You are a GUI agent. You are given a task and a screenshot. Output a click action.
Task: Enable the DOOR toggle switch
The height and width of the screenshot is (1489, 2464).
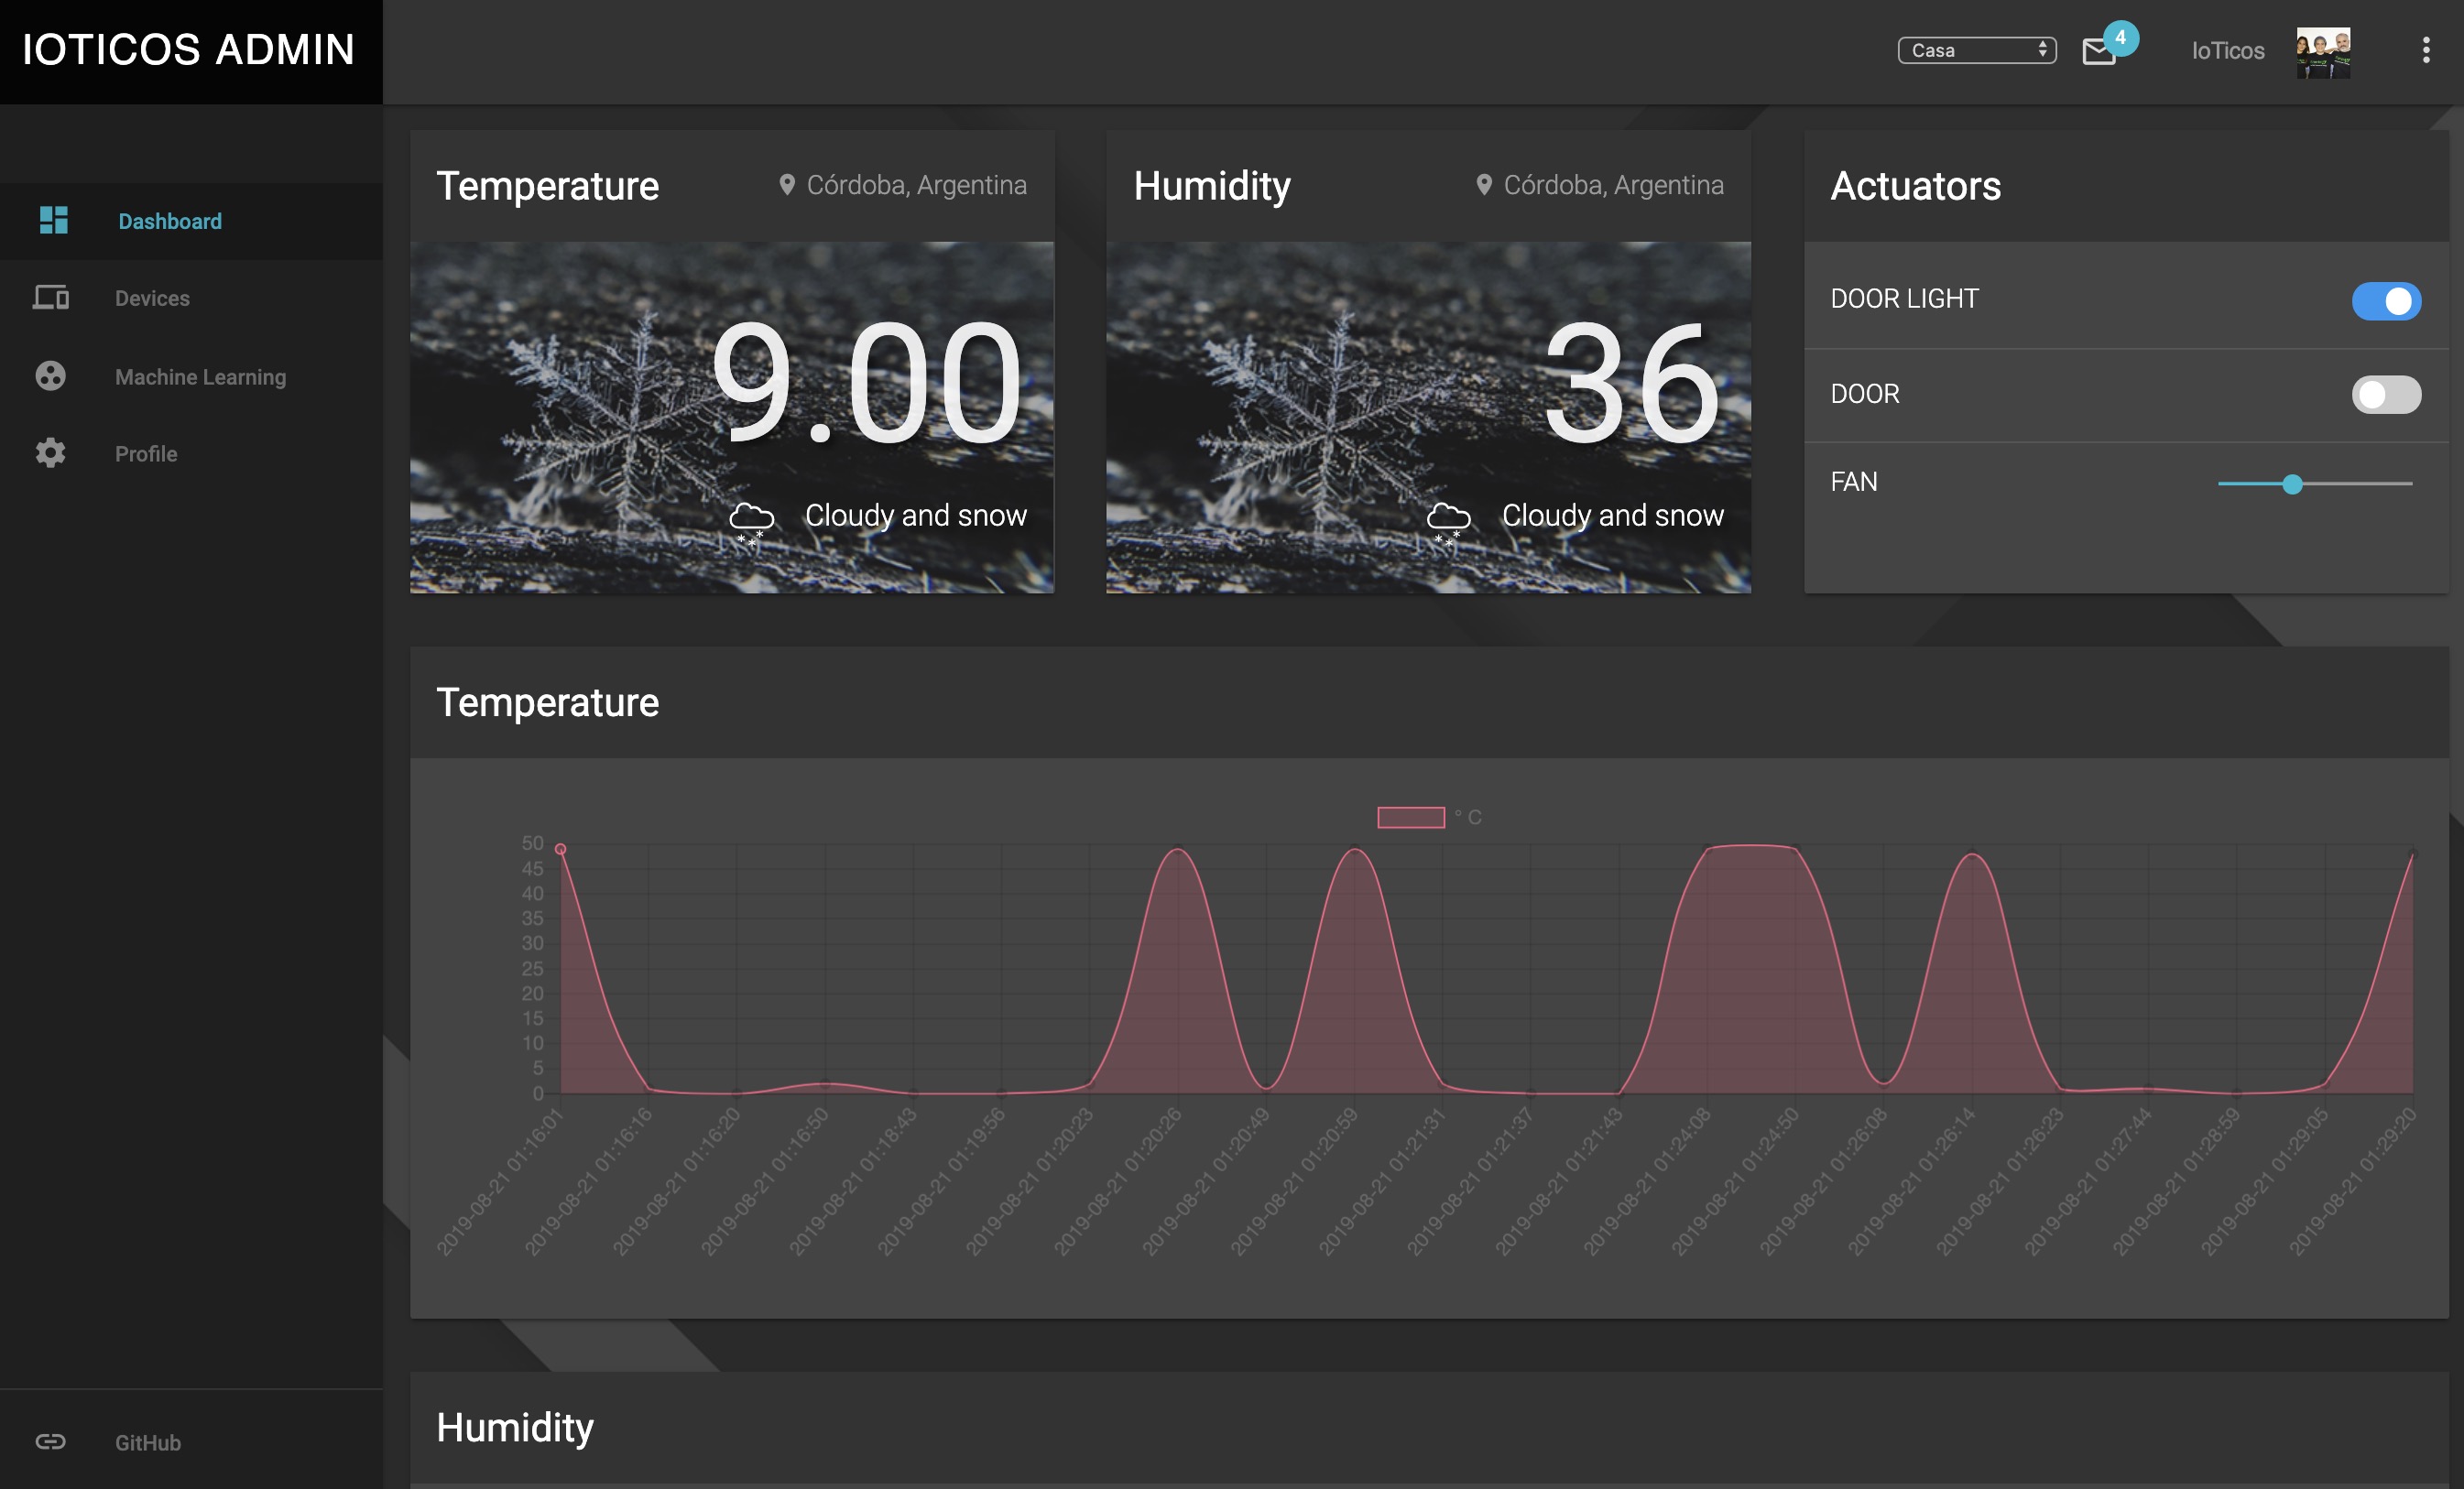pos(2385,394)
